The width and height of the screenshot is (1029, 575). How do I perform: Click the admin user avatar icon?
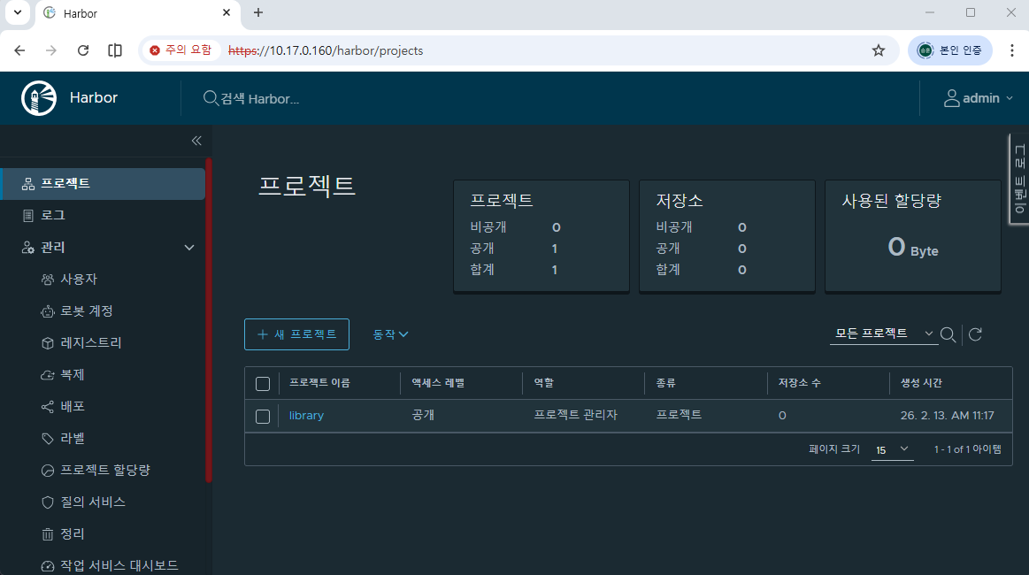[x=951, y=98]
